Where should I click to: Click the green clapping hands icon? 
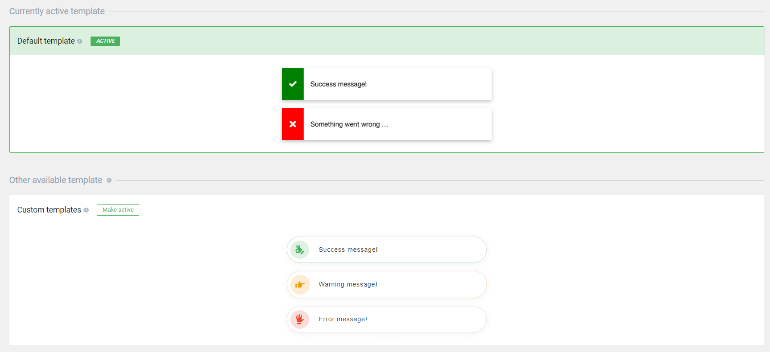pyautogui.click(x=300, y=250)
